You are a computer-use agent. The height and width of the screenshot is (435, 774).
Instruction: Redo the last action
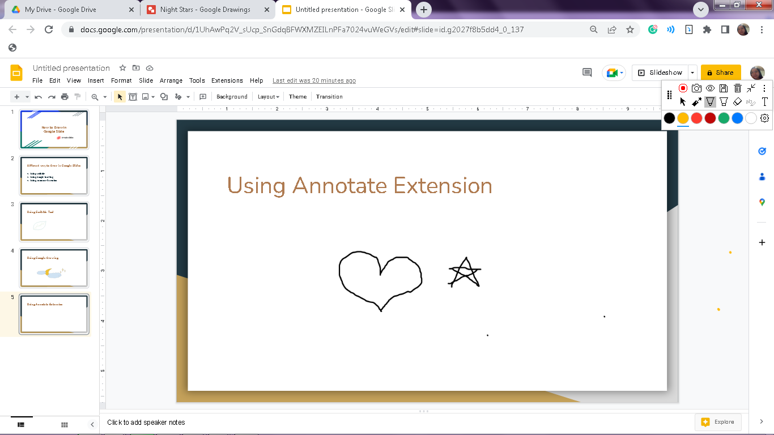point(52,97)
